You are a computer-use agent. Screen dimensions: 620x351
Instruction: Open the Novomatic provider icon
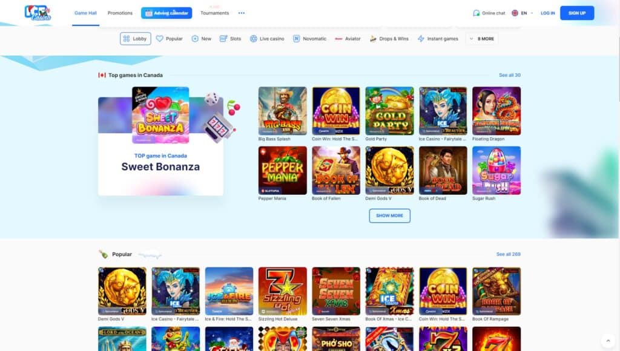[296, 39]
